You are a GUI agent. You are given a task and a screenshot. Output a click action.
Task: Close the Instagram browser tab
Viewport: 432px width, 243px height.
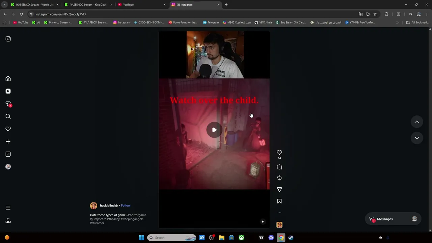click(x=218, y=5)
